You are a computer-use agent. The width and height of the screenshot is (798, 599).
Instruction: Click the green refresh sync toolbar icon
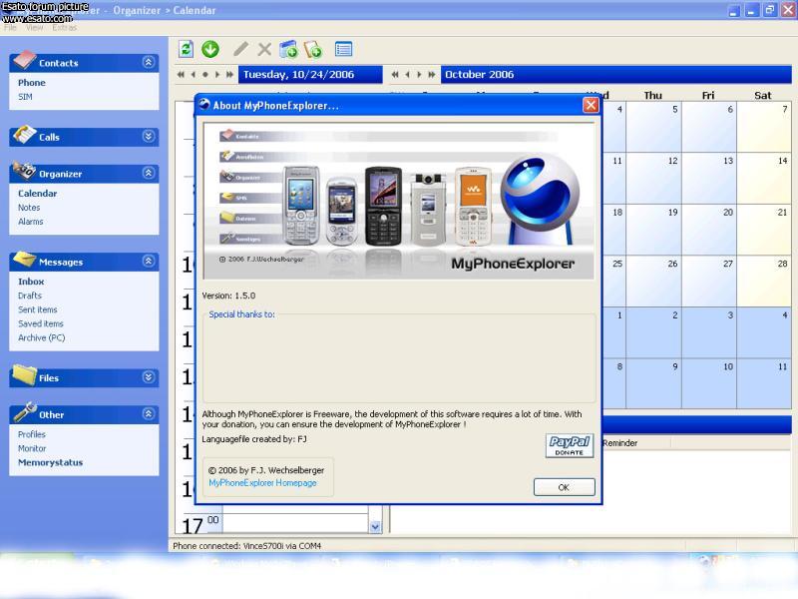pos(187,49)
